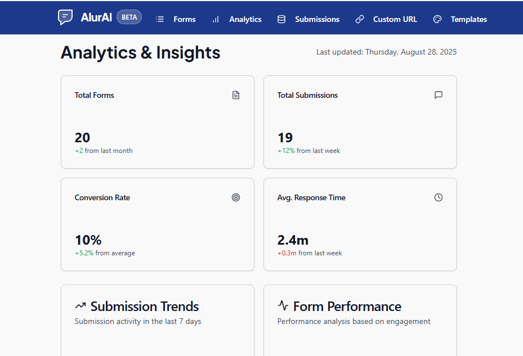Click the Avg. Response Time label
The height and width of the screenshot is (356, 523).
[311, 197]
